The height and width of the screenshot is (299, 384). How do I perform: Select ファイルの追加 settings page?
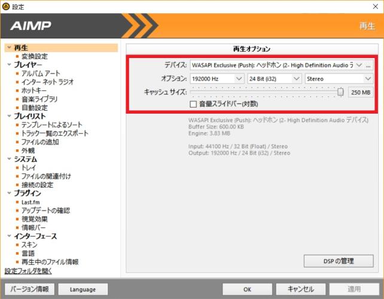point(40,142)
